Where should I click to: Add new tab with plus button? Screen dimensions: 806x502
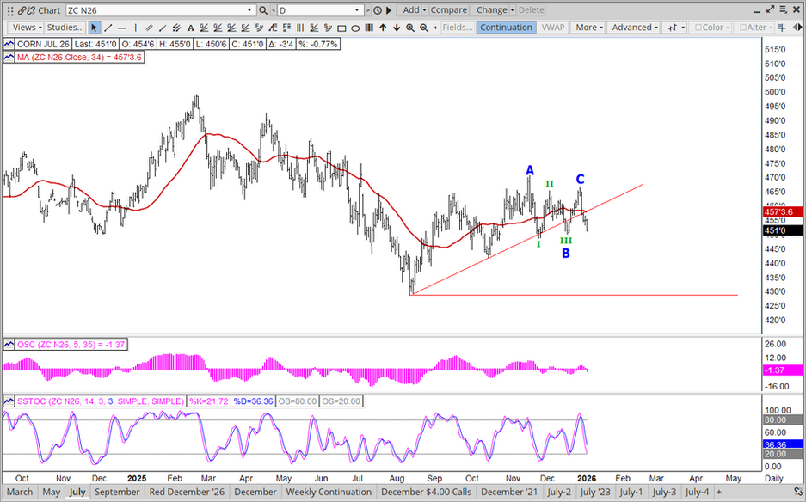719,492
